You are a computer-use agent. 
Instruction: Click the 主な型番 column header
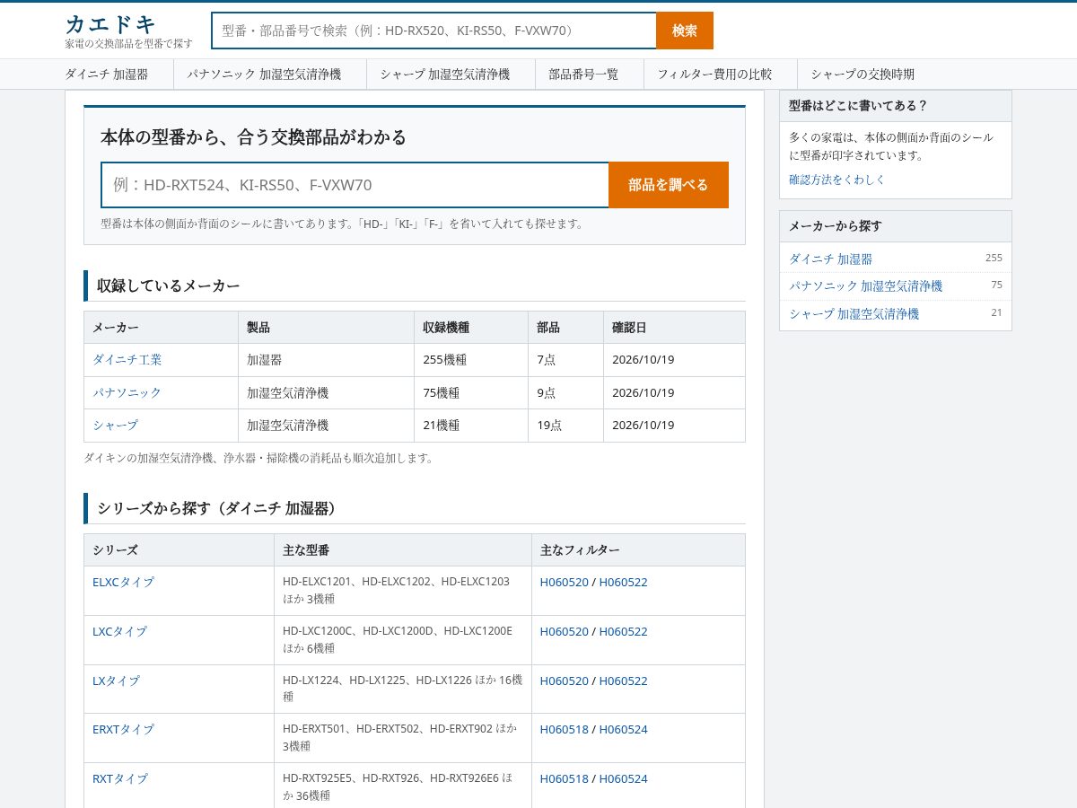[x=403, y=549]
